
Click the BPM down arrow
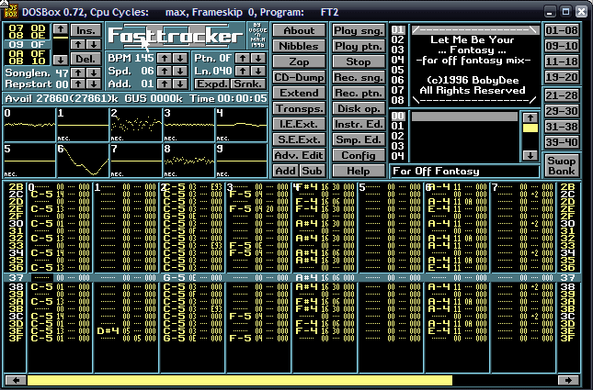pos(180,58)
